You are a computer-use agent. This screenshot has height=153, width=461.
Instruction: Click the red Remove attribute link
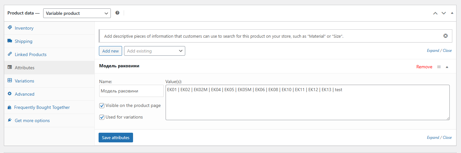424,67
